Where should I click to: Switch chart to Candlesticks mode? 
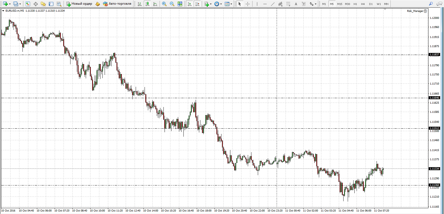(147, 4)
